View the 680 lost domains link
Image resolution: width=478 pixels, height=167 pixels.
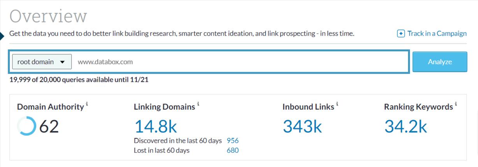(x=232, y=150)
